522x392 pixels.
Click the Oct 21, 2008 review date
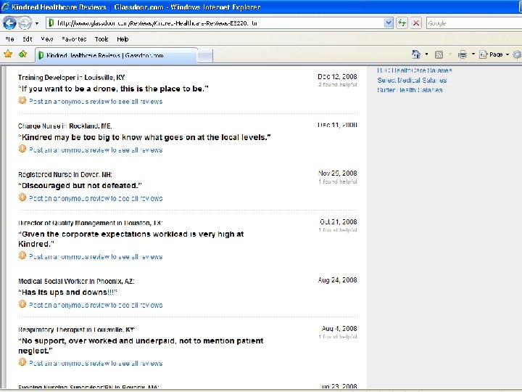(x=339, y=221)
